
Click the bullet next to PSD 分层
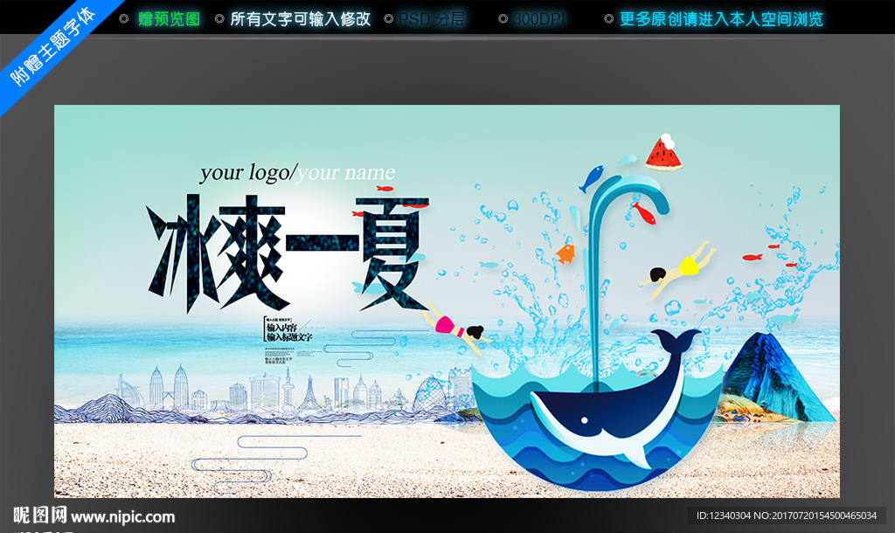[390, 17]
